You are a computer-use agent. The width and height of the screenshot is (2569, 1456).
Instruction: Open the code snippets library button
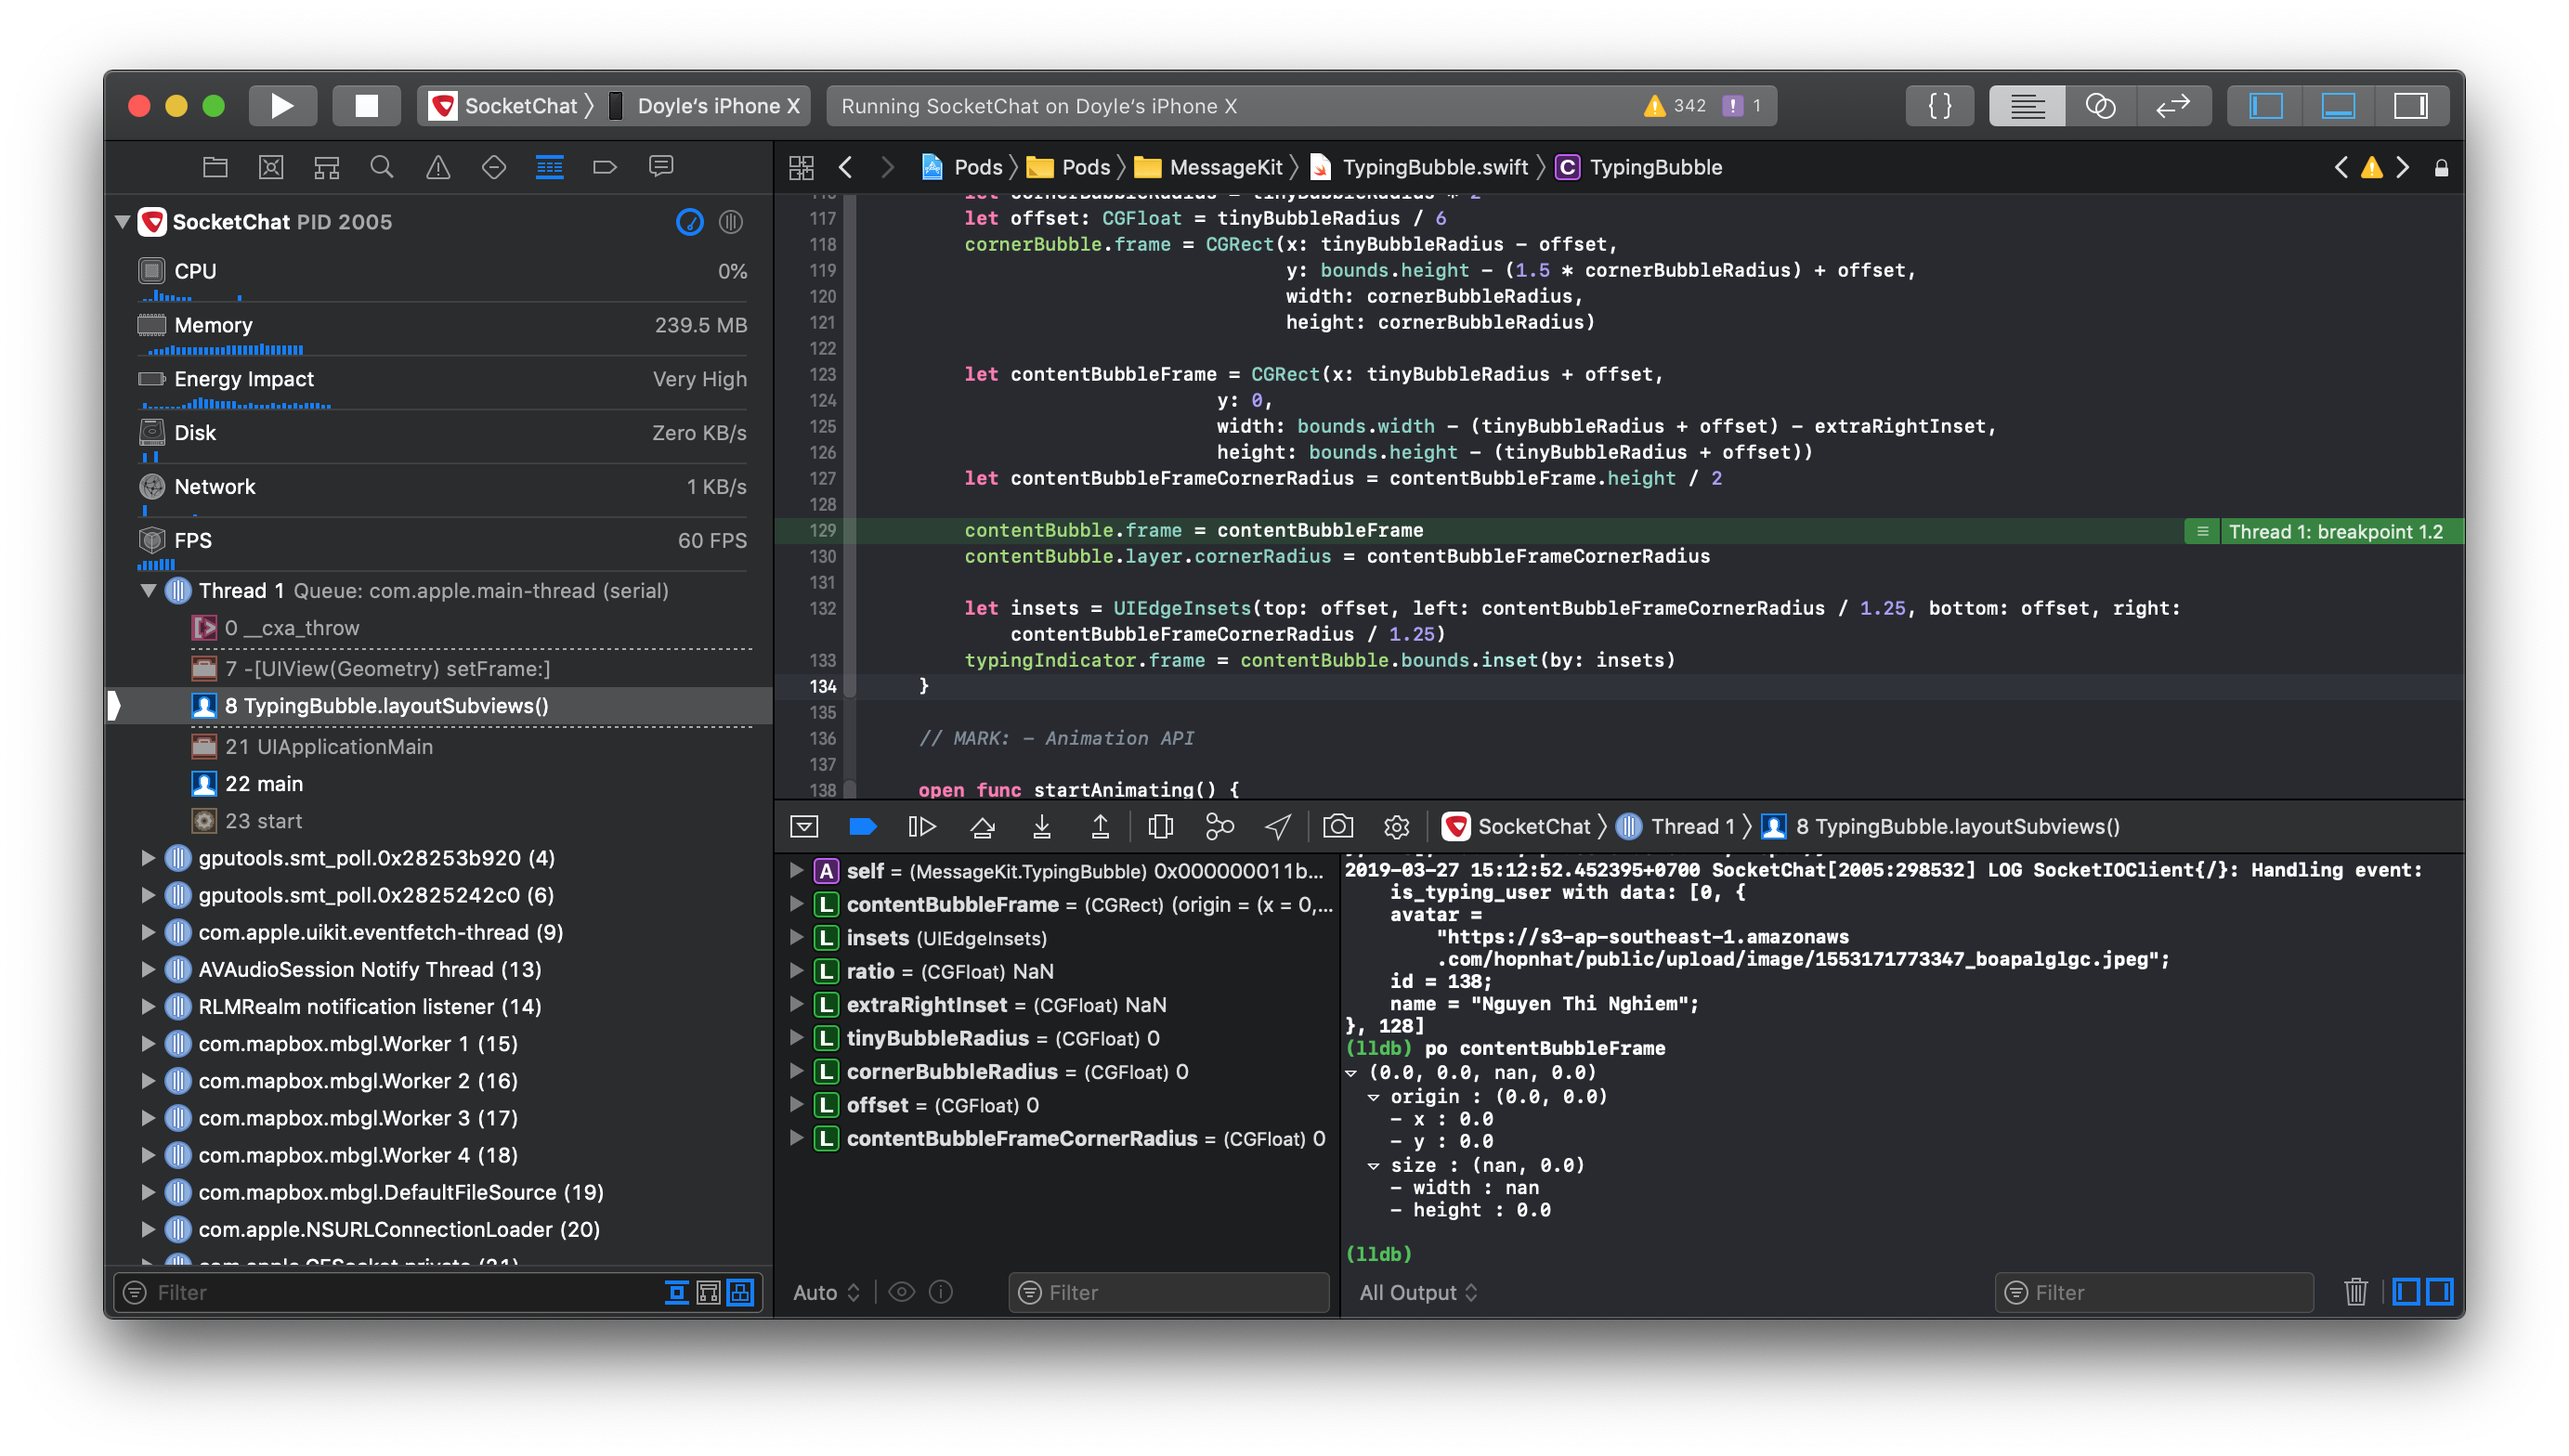(1939, 106)
